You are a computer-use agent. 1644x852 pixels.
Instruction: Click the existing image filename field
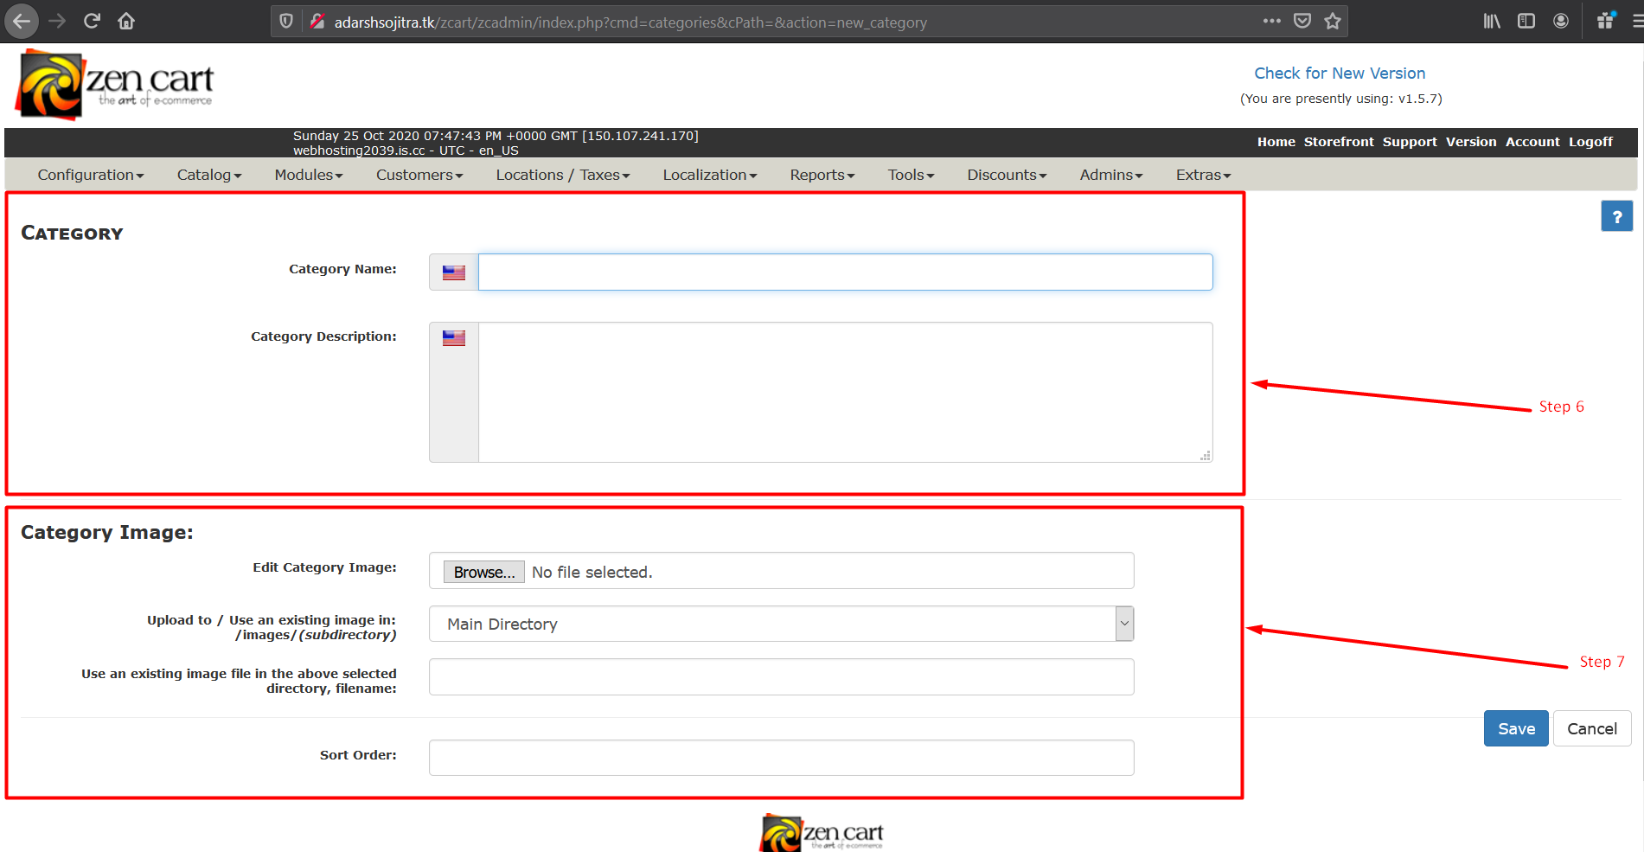pos(781,676)
